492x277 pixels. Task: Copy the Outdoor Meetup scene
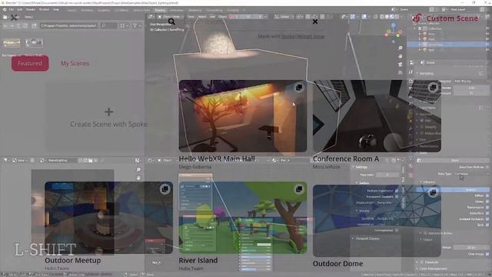(165, 189)
